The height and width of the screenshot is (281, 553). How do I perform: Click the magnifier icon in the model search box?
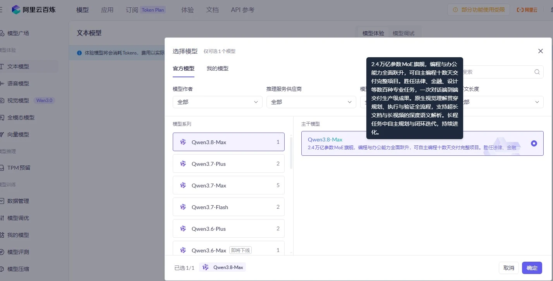click(x=537, y=72)
